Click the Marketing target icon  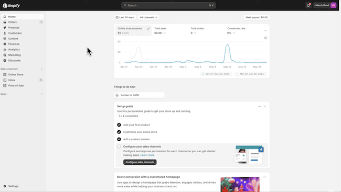[5, 55]
